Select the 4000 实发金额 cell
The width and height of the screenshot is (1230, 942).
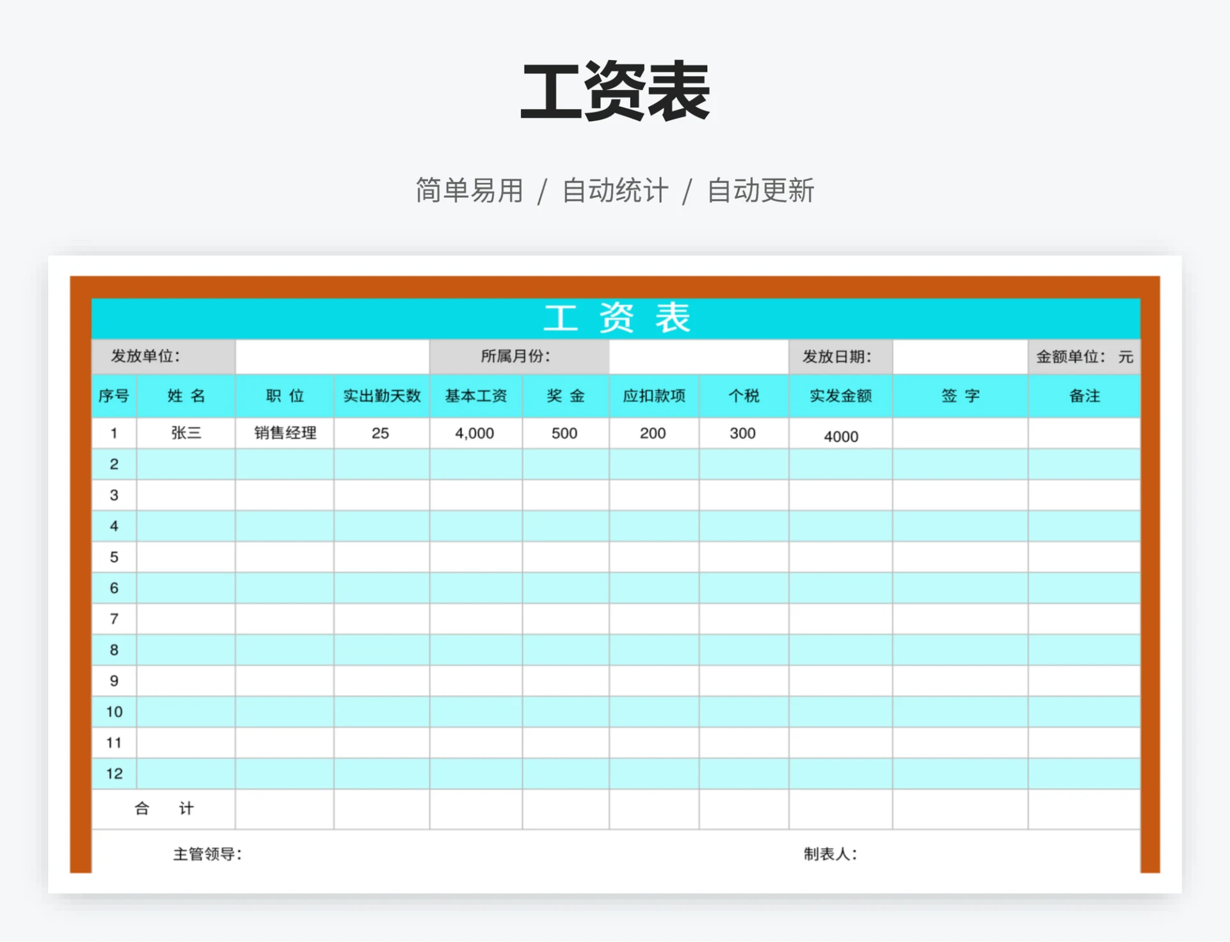coord(841,435)
